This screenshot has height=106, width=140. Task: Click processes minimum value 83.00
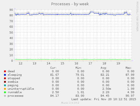pos(80,96)
